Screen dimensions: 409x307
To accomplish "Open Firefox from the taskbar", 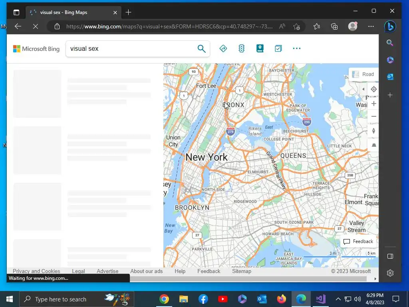I will (x=281, y=299).
